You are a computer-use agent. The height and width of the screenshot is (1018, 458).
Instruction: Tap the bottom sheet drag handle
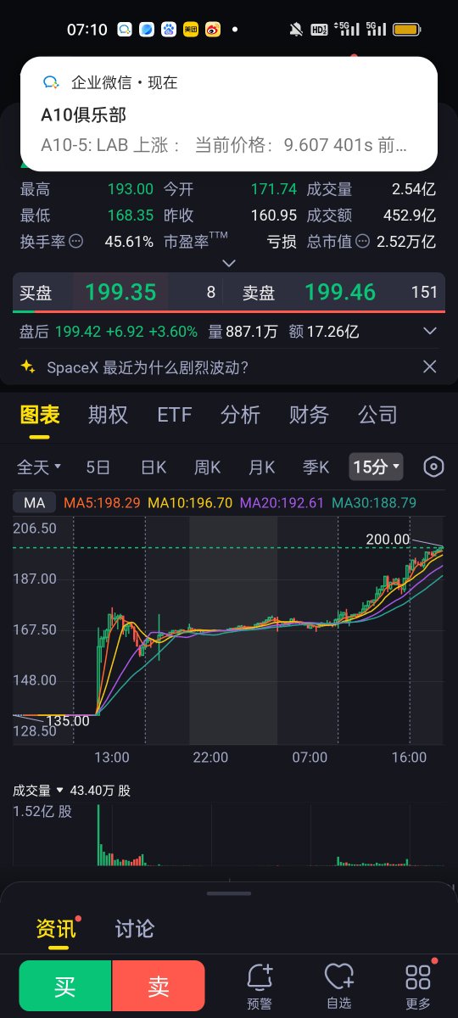click(x=229, y=893)
